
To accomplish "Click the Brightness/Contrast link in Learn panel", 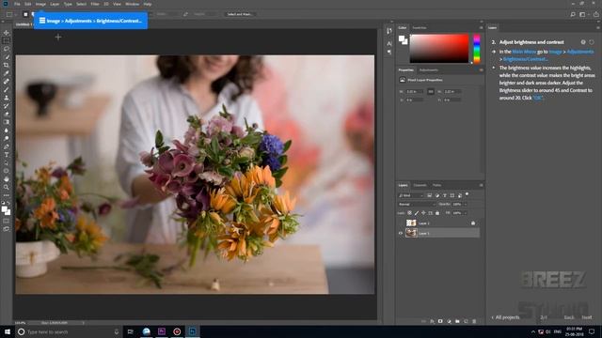I will (525, 59).
